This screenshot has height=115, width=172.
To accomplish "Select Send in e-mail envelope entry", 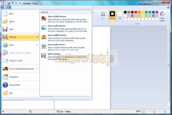I will [x=20, y=61].
